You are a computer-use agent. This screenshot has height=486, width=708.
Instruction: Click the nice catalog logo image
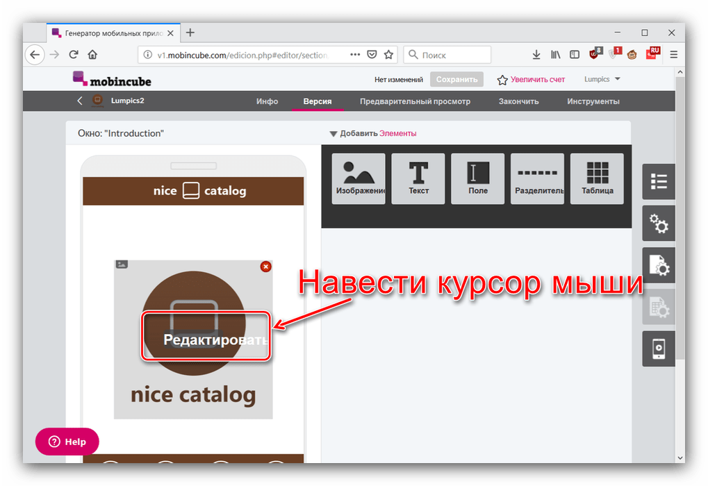point(193,340)
